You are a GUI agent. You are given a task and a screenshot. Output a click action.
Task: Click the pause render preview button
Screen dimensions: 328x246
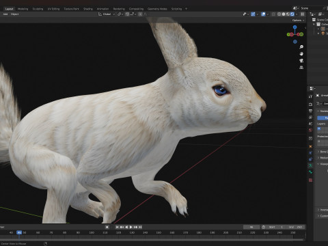pos(303,14)
